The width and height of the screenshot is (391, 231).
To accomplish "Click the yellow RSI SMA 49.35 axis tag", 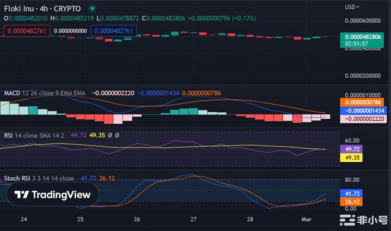I will (349, 157).
